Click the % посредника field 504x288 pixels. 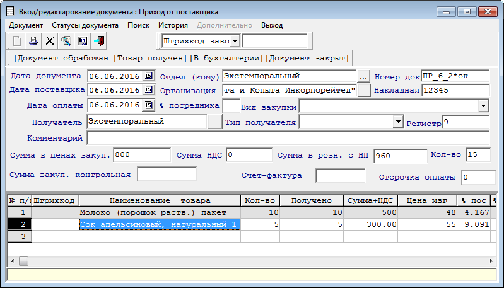[231, 106]
